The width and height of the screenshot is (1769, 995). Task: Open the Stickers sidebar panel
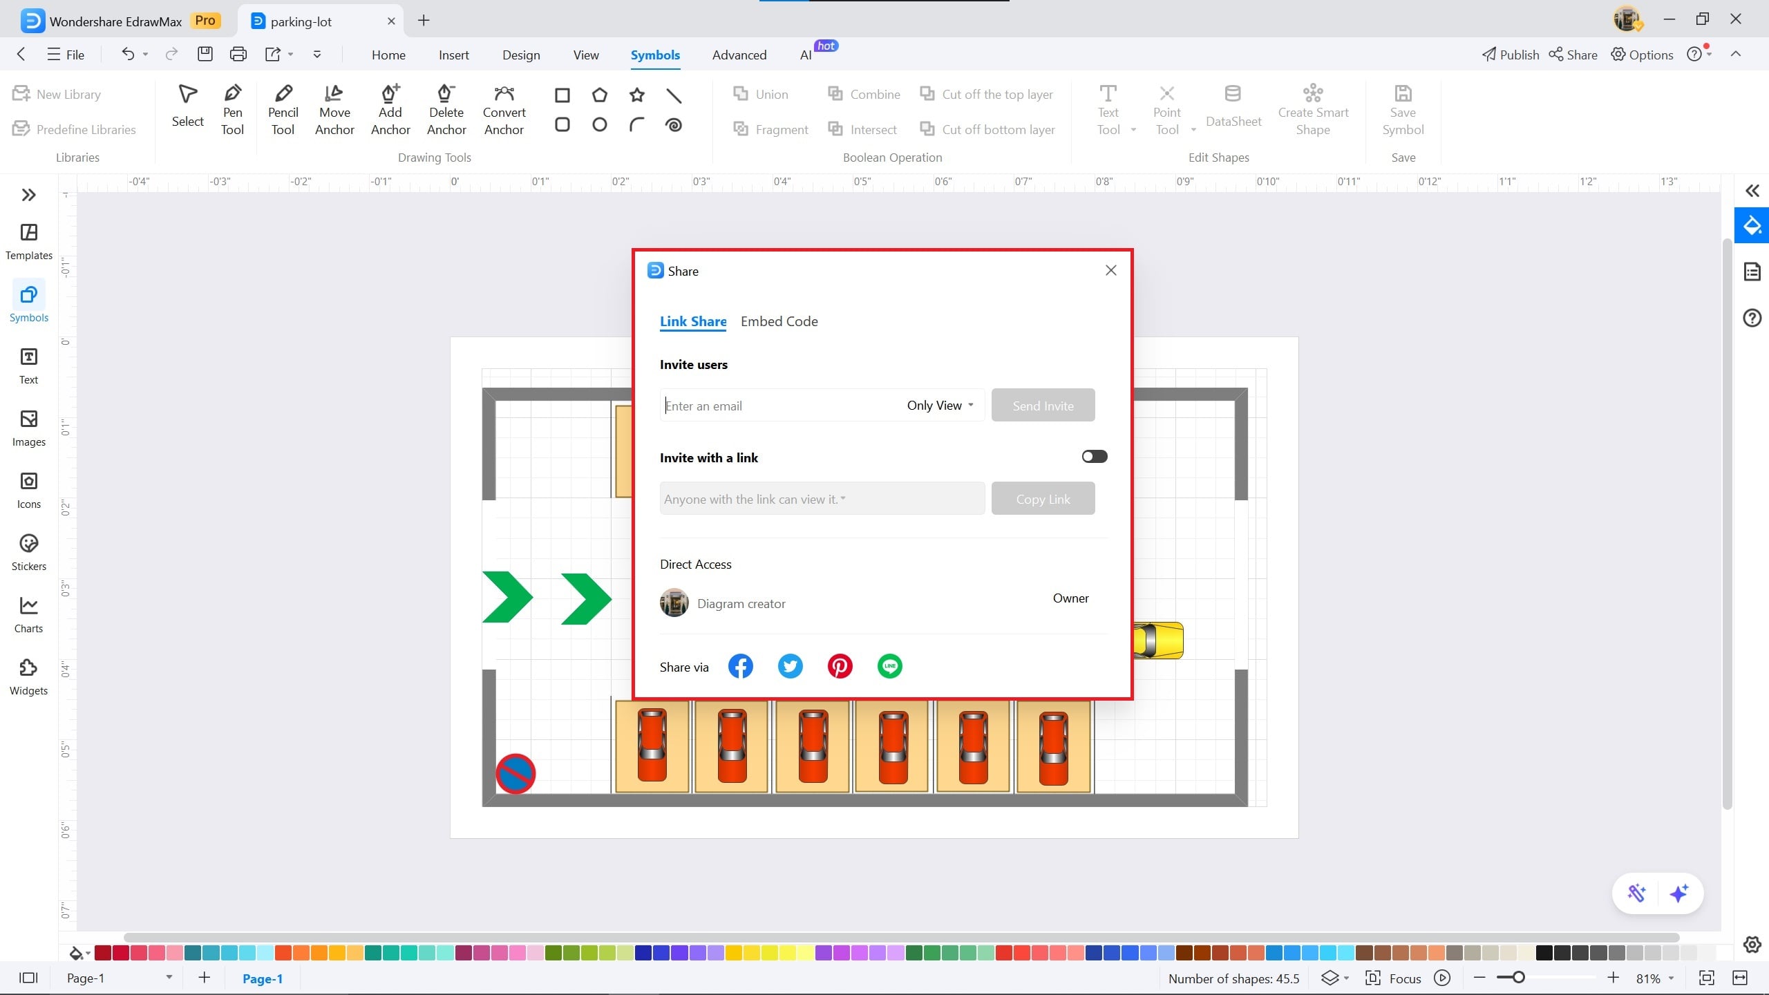[29, 552]
